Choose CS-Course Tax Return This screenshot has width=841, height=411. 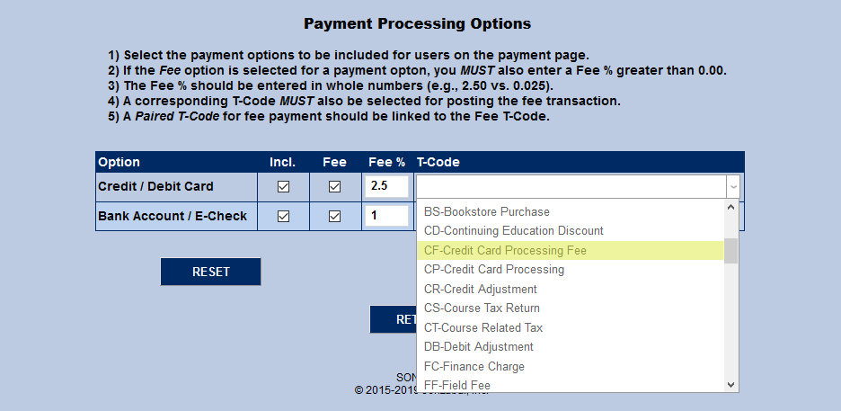pos(482,308)
